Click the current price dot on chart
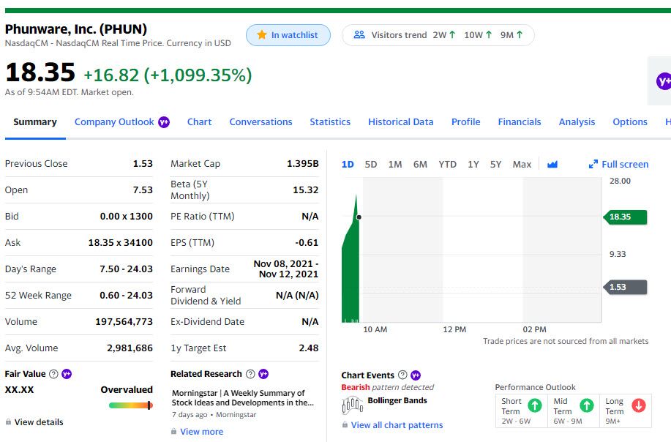671x442 pixels. tap(359, 217)
